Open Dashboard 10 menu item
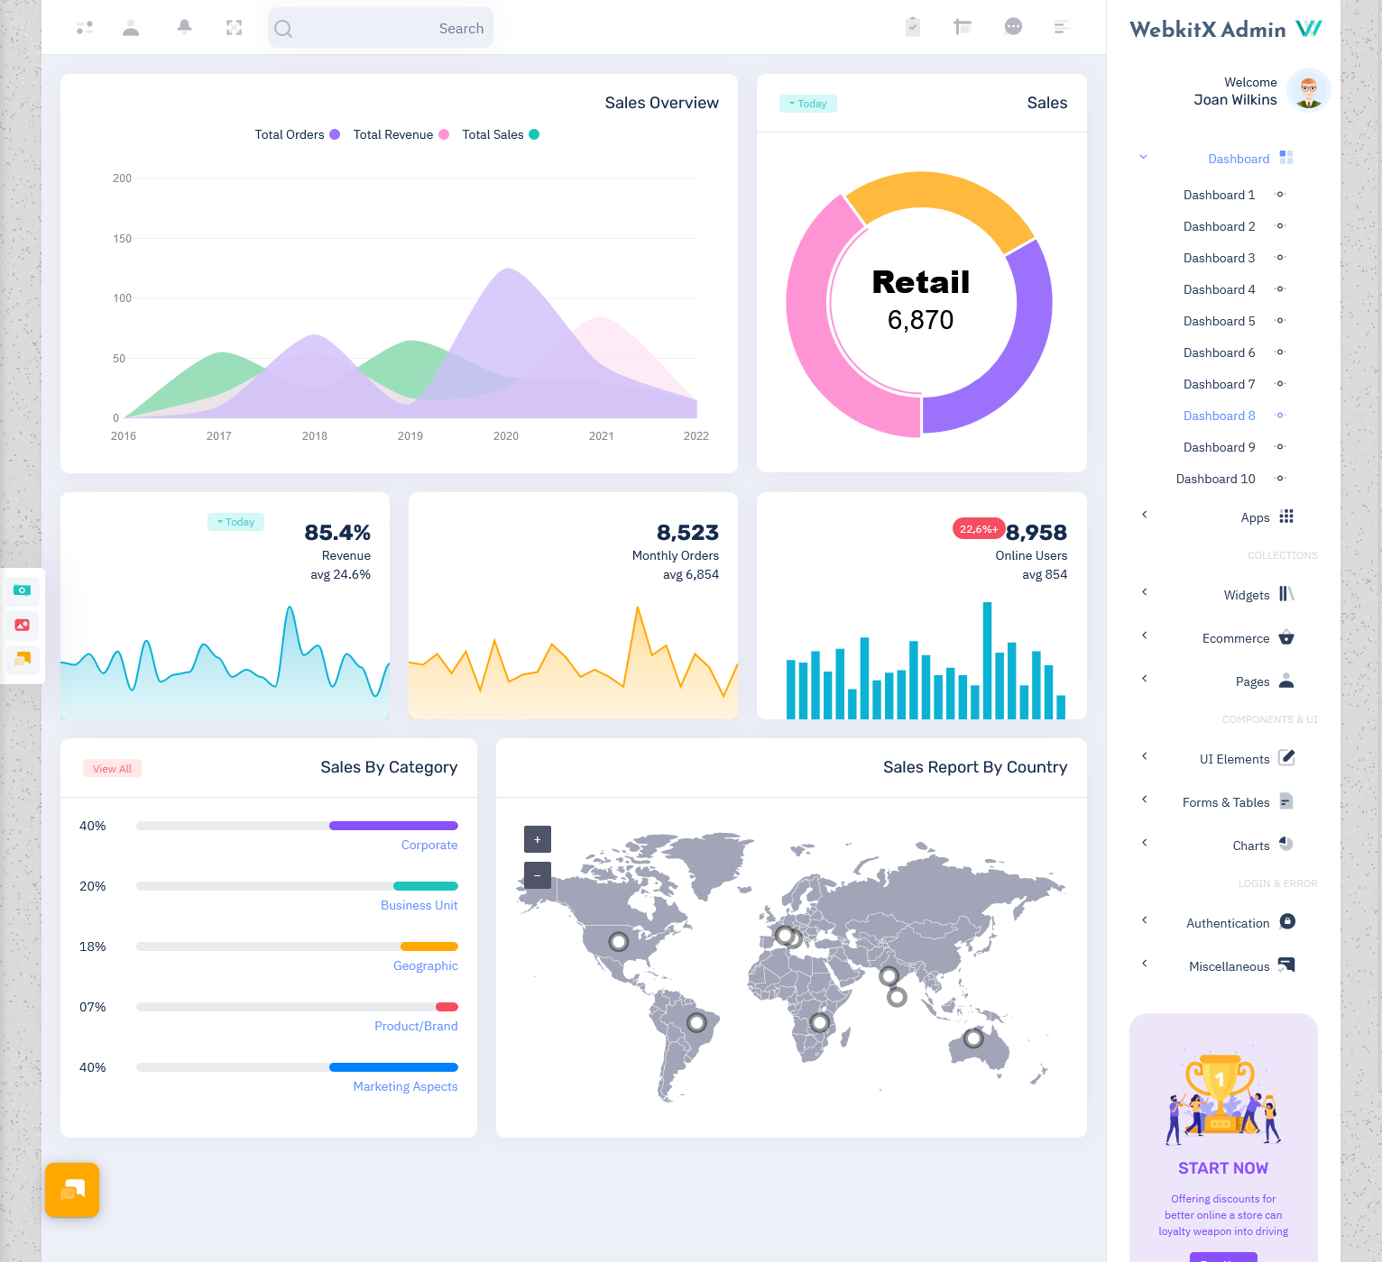1382x1262 pixels. pyautogui.click(x=1215, y=479)
